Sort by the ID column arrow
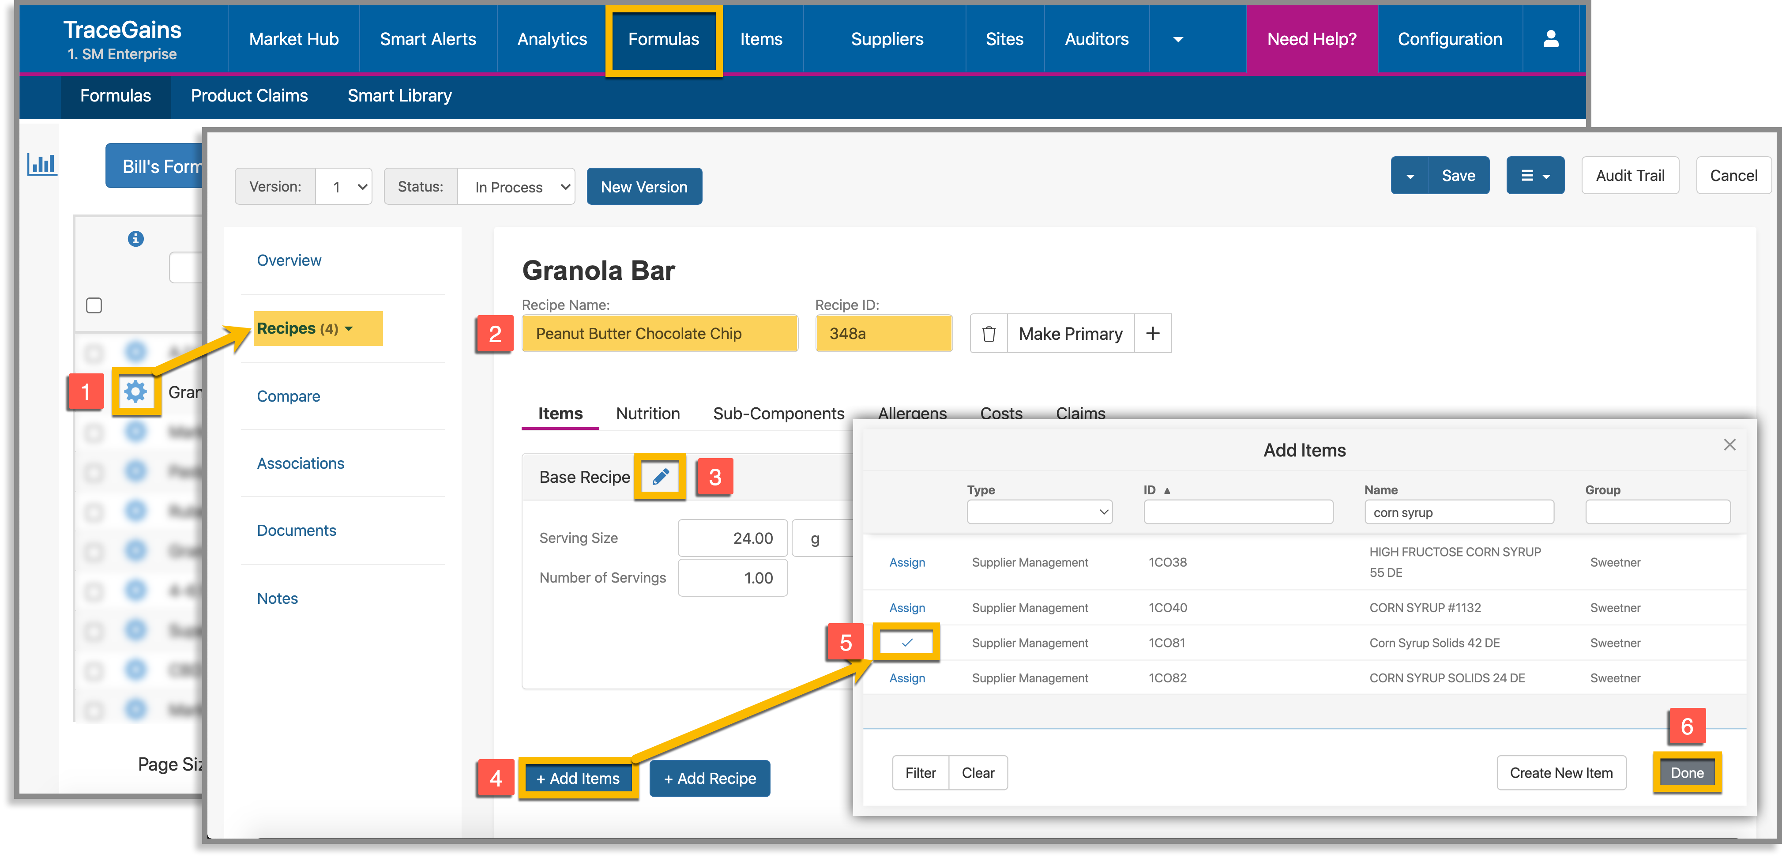The width and height of the screenshot is (1782, 858). (1167, 491)
